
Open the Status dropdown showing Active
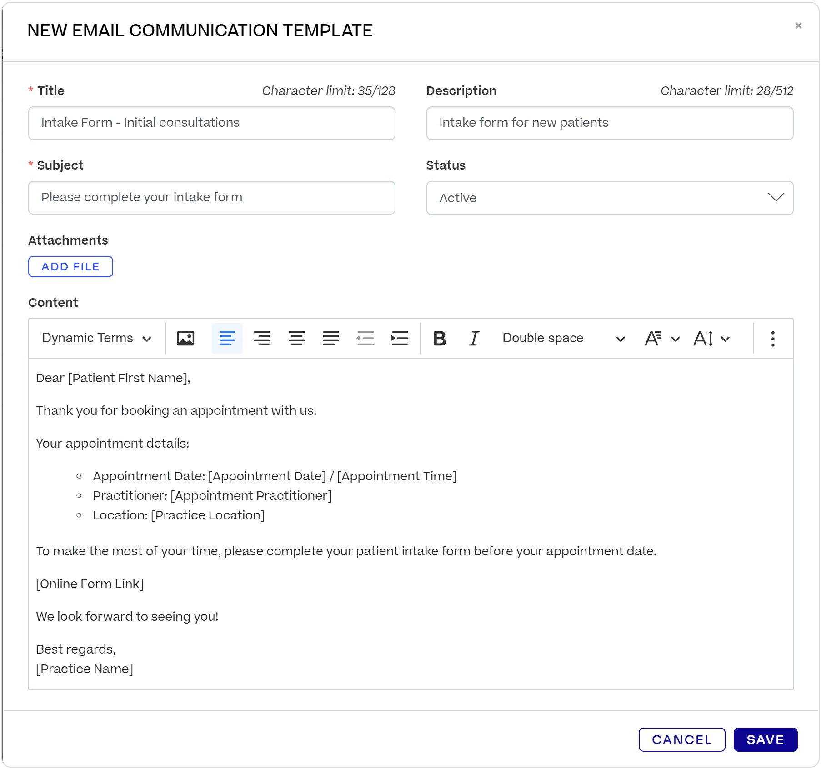(x=609, y=198)
